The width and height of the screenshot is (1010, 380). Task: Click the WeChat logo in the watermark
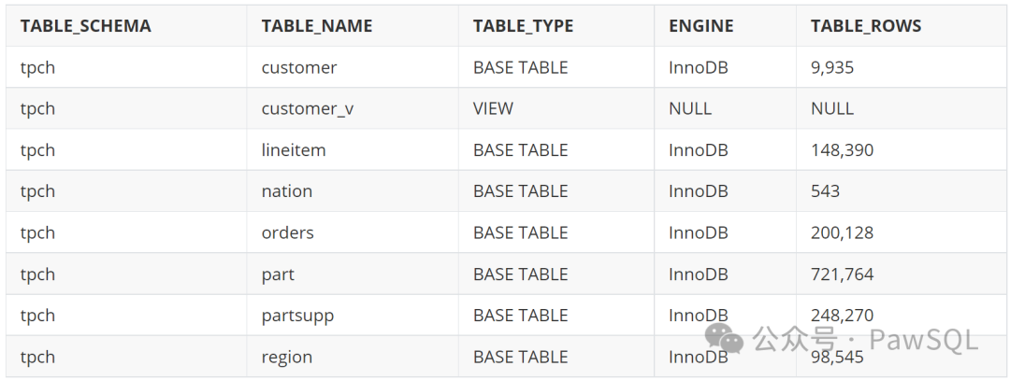click(x=724, y=338)
